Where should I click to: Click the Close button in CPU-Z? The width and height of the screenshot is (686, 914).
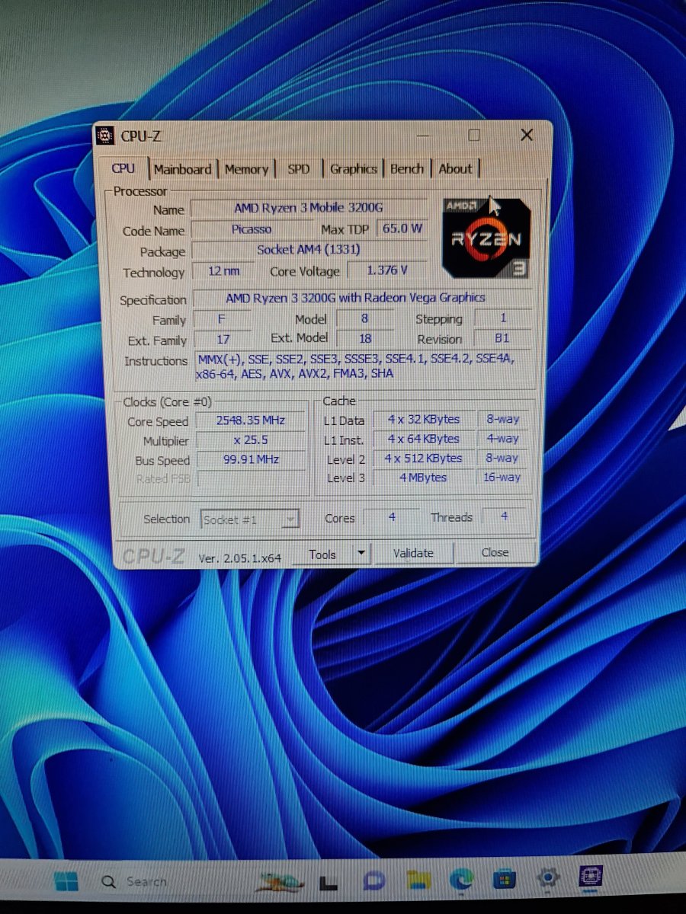(x=494, y=552)
